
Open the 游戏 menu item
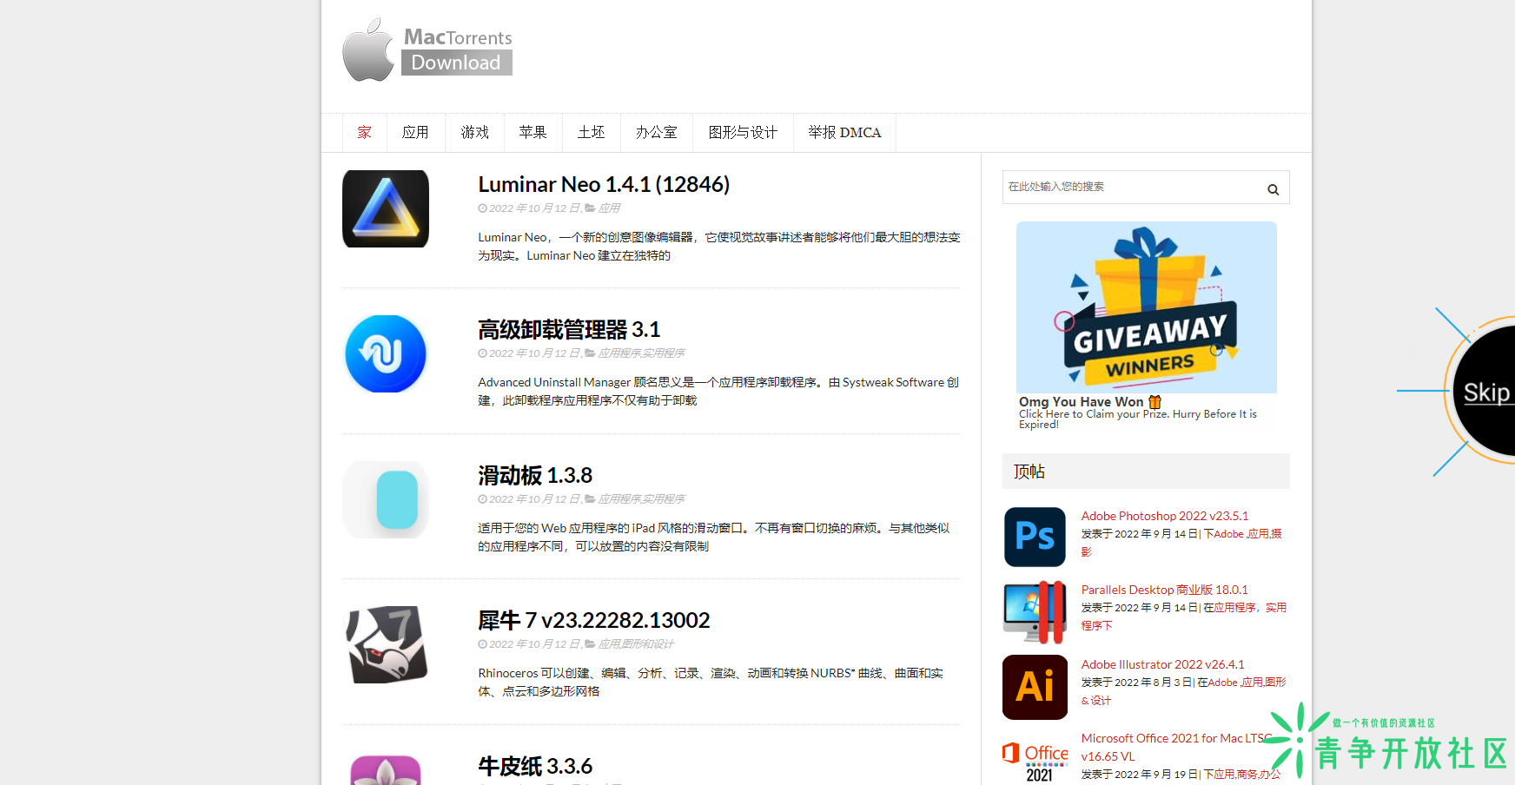point(474,132)
